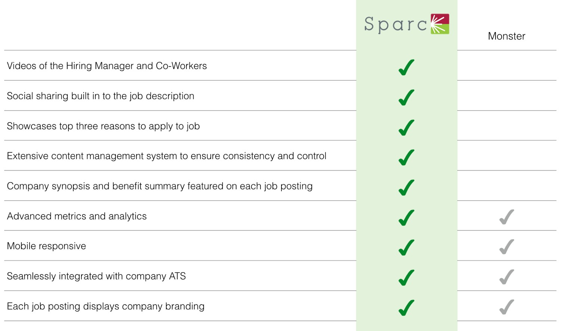561x331 pixels.
Task: Click the Sparc checkmark for top three reasons
Action: coord(406,127)
